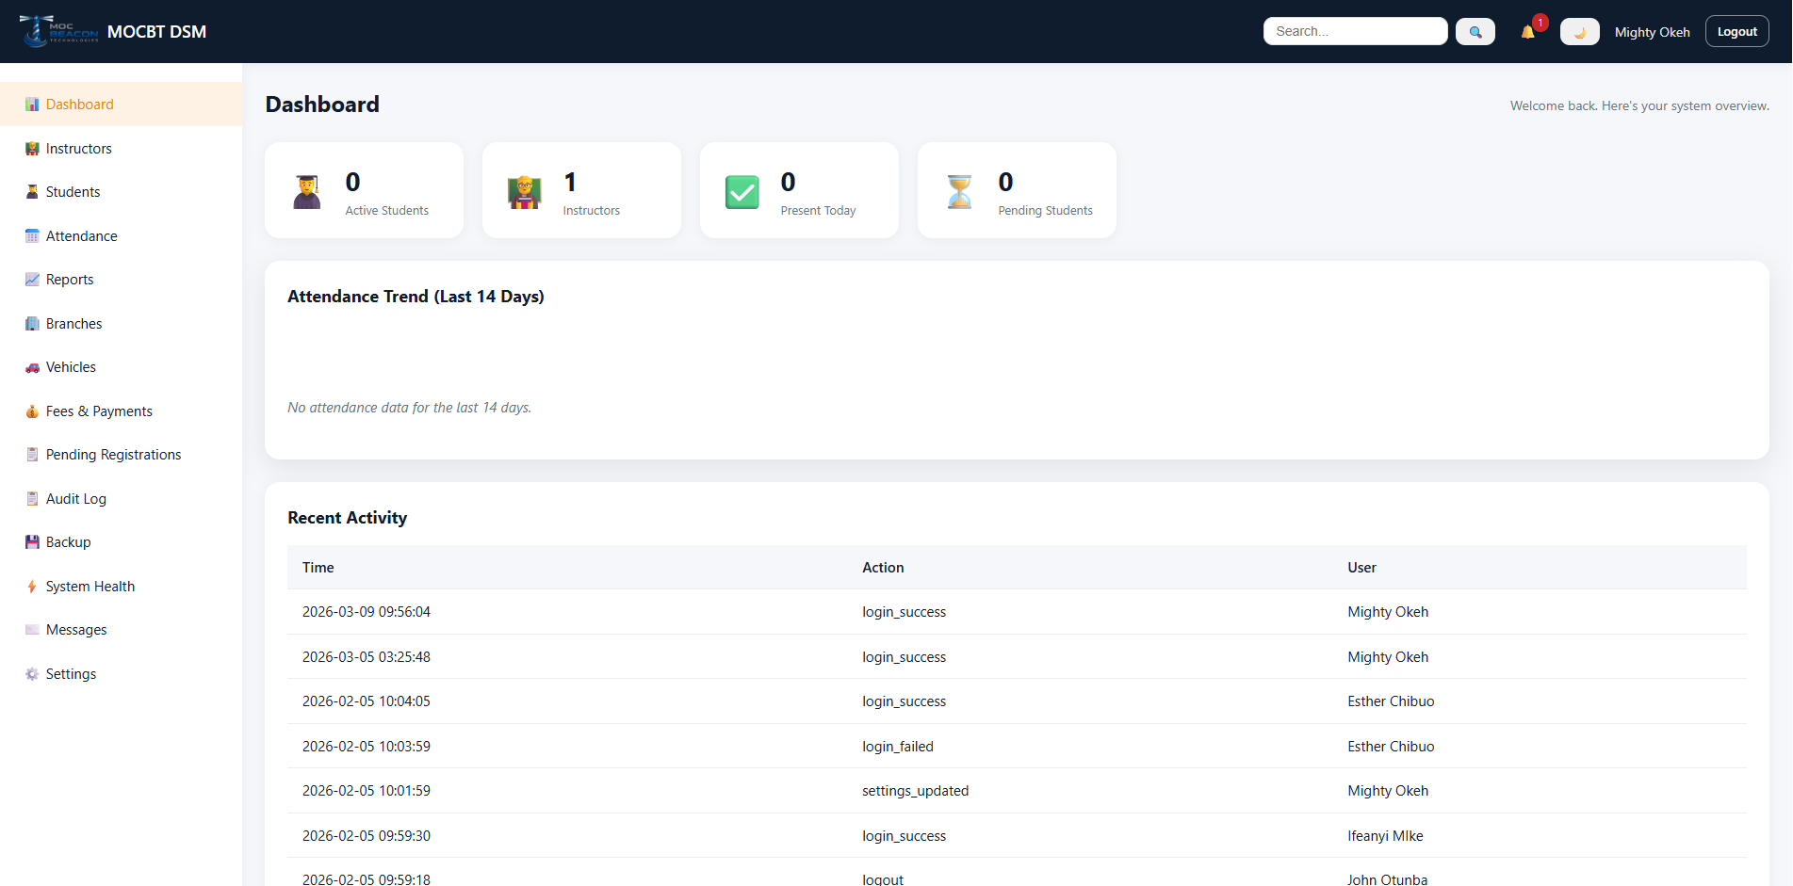Image resolution: width=1793 pixels, height=886 pixels.
Task: Open the Settings sidebar entry
Action: 71,673
